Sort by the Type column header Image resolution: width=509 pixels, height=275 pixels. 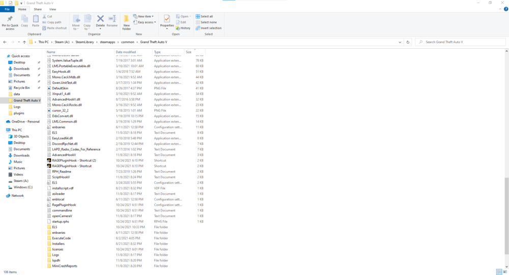(157, 52)
